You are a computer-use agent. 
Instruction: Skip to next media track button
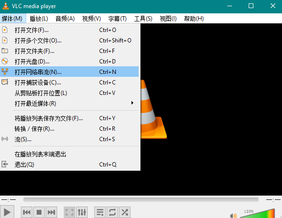[51, 212]
